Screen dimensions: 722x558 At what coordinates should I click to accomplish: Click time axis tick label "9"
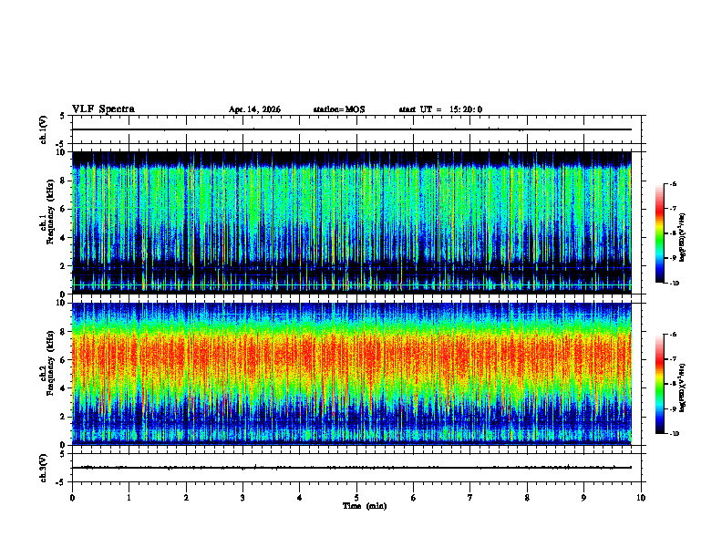pos(583,498)
